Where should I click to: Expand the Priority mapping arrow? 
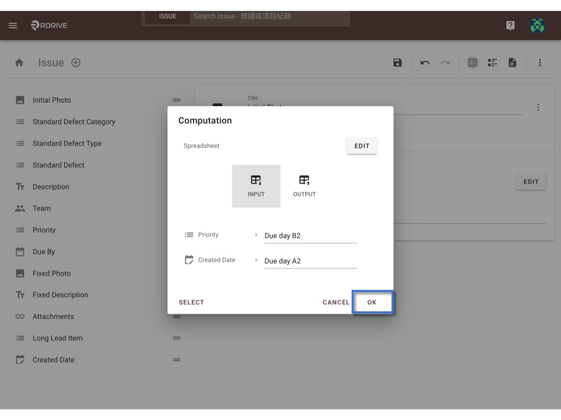tap(256, 235)
